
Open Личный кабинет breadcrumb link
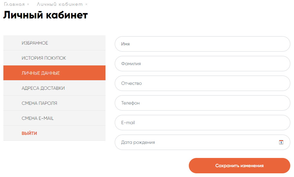pyautogui.click(x=60, y=4)
